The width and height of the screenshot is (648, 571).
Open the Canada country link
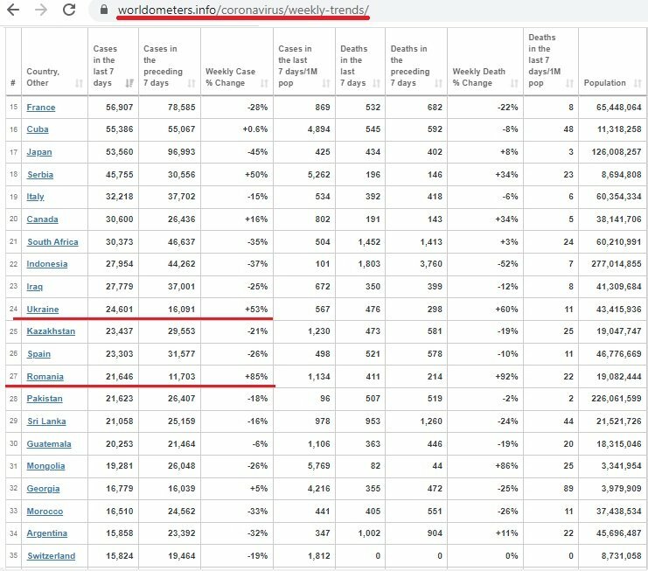click(42, 219)
